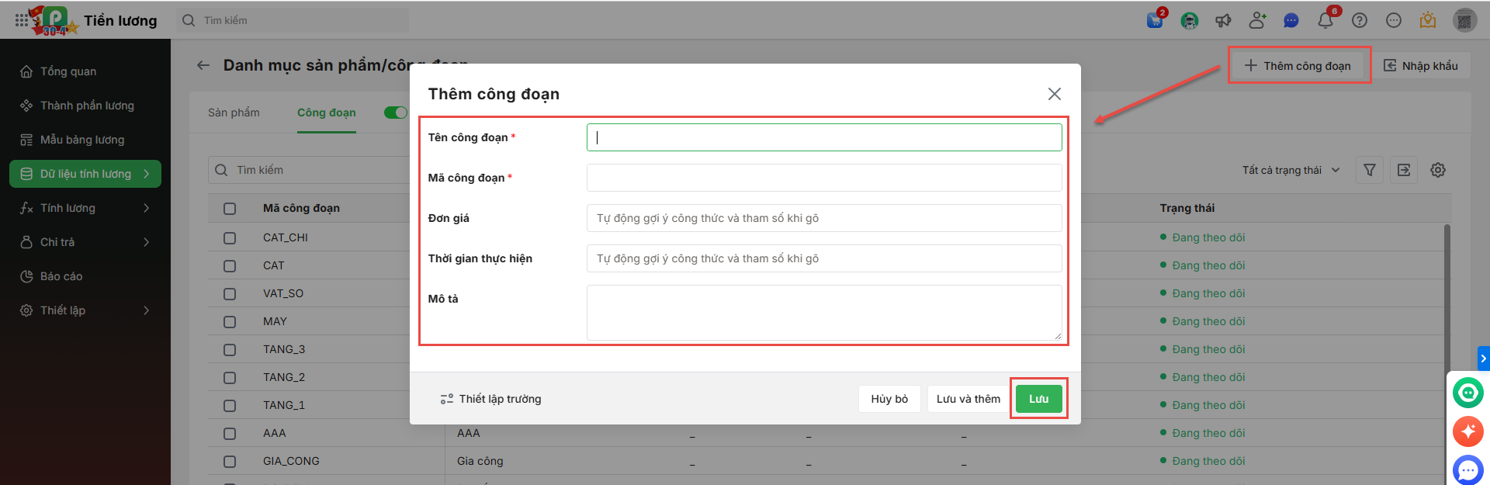Image resolution: width=1490 pixels, height=485 pixels.
Task: Click the back arrow beside page title
Action: coord(203,65)
